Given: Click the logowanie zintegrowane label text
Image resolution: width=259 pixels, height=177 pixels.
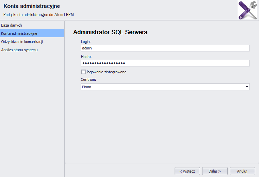Looking at the screenshot, I should [107, 72].
